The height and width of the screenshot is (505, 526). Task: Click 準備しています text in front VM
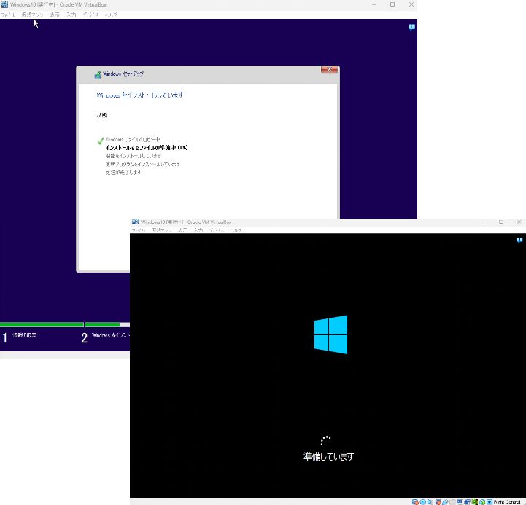pos(328,456)
